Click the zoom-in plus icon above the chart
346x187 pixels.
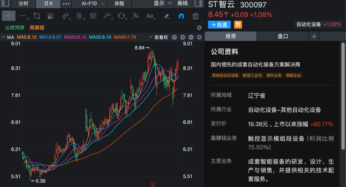(x=183, y=37)
